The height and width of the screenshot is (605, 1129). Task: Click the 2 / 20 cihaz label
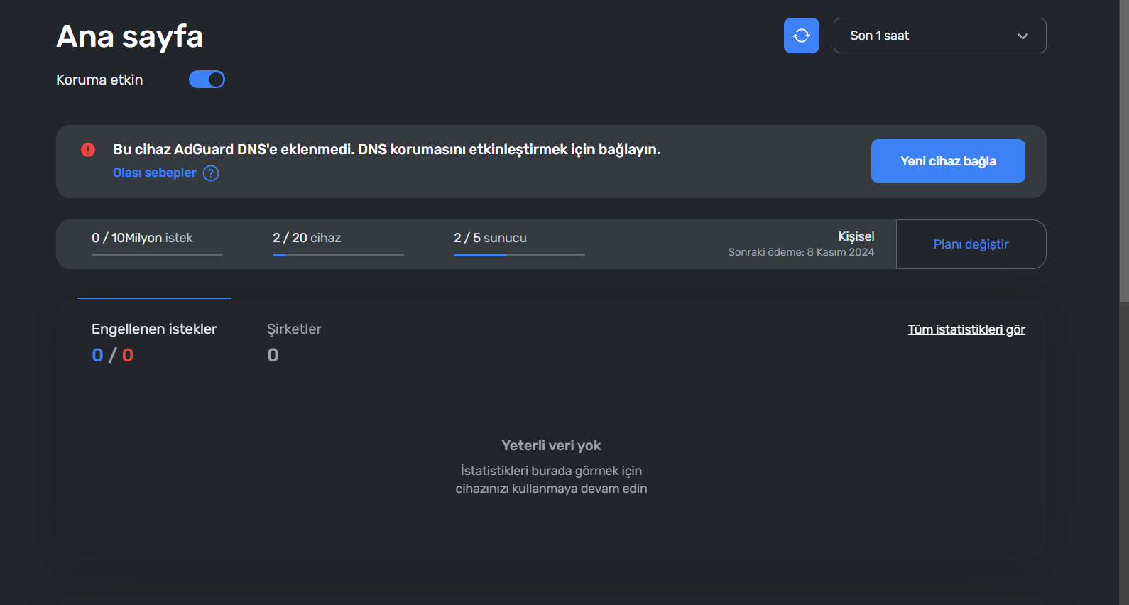(307, 238)
